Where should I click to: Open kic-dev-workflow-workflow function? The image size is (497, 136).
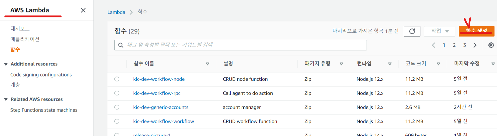click(x=163, y=121)
